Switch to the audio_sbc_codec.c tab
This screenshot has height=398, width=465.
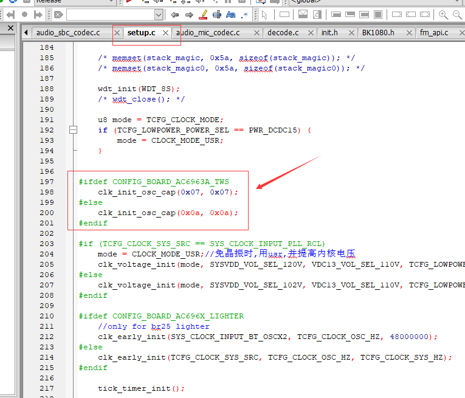(68, 33)
